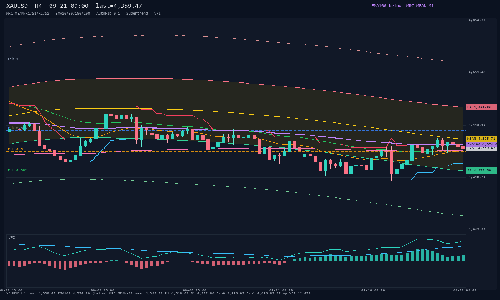
Task: Click the Fib 1 level label
Action: point(13,59)
